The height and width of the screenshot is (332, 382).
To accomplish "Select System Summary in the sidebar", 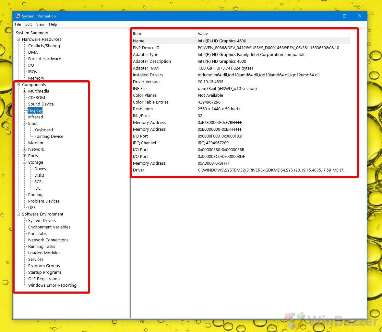I will tap(32, 33).
